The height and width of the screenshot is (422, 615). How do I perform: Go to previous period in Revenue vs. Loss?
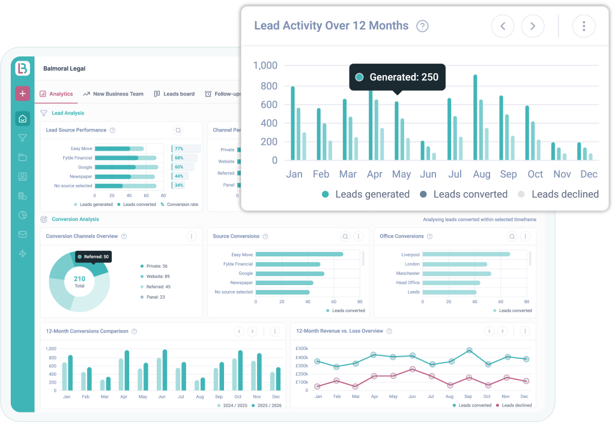coord(489,331)
